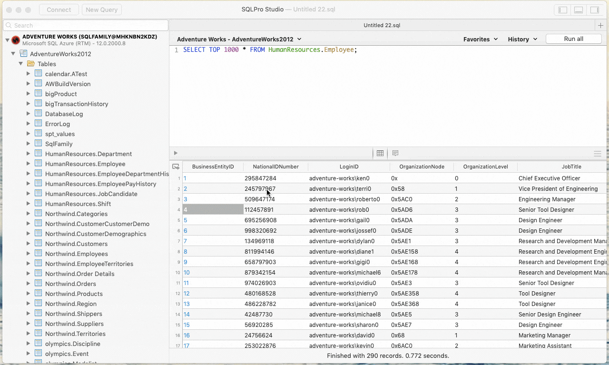Screen dimensions: 609x365
Task: Click OrganizationNode cell 0x5AE158
Action: tap(404, 252)
